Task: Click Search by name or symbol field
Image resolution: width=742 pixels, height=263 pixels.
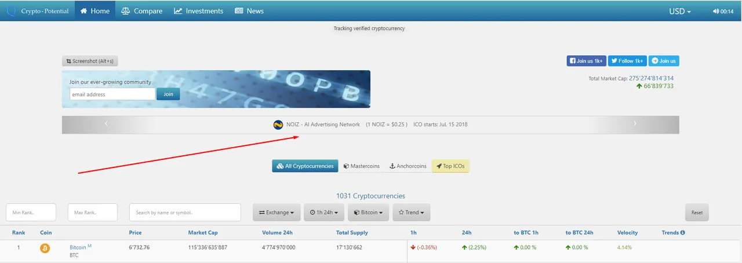Action: click(x=185, y=212)
